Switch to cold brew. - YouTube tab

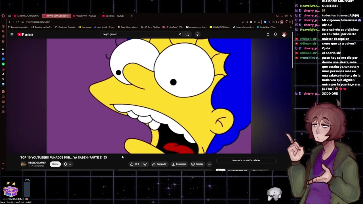pos(113,16)
